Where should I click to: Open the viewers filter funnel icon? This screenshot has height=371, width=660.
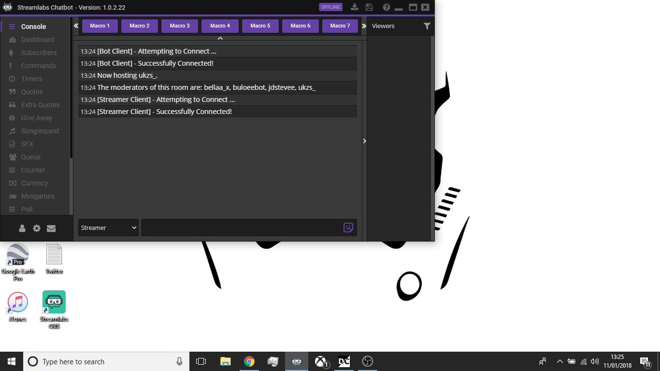pos(427,26)
